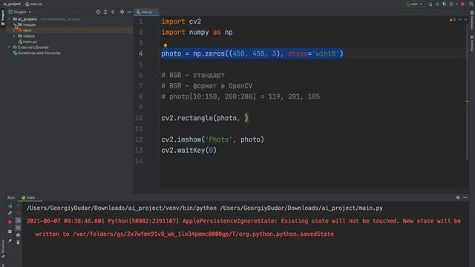
Task: Collapse the ai_project root folder
Action: [x=9, y=19]
